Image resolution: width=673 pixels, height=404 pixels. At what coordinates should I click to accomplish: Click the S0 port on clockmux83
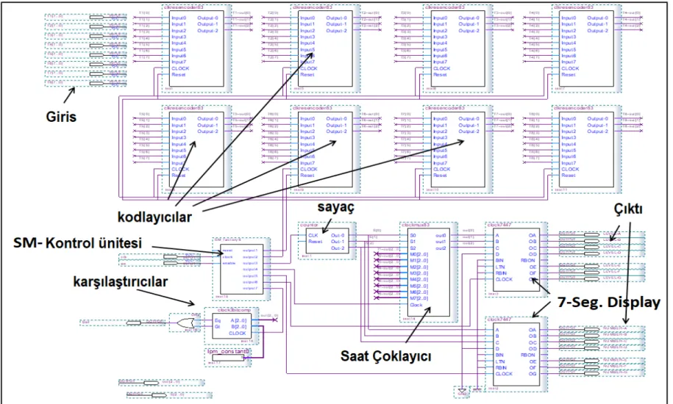point(413,235)
